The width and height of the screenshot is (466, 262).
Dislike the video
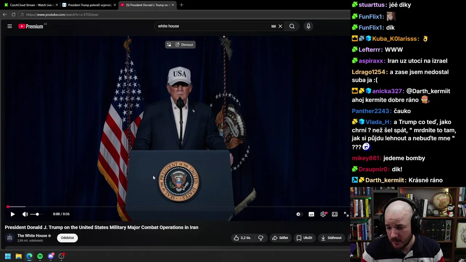tap(261, 238)
